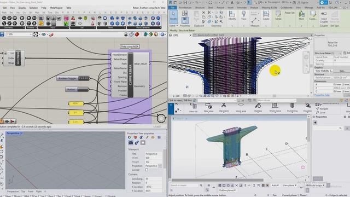This screenshot has height=197, width=350.
Task: Open the Revit Properties palette button
Action: [185, 20]
